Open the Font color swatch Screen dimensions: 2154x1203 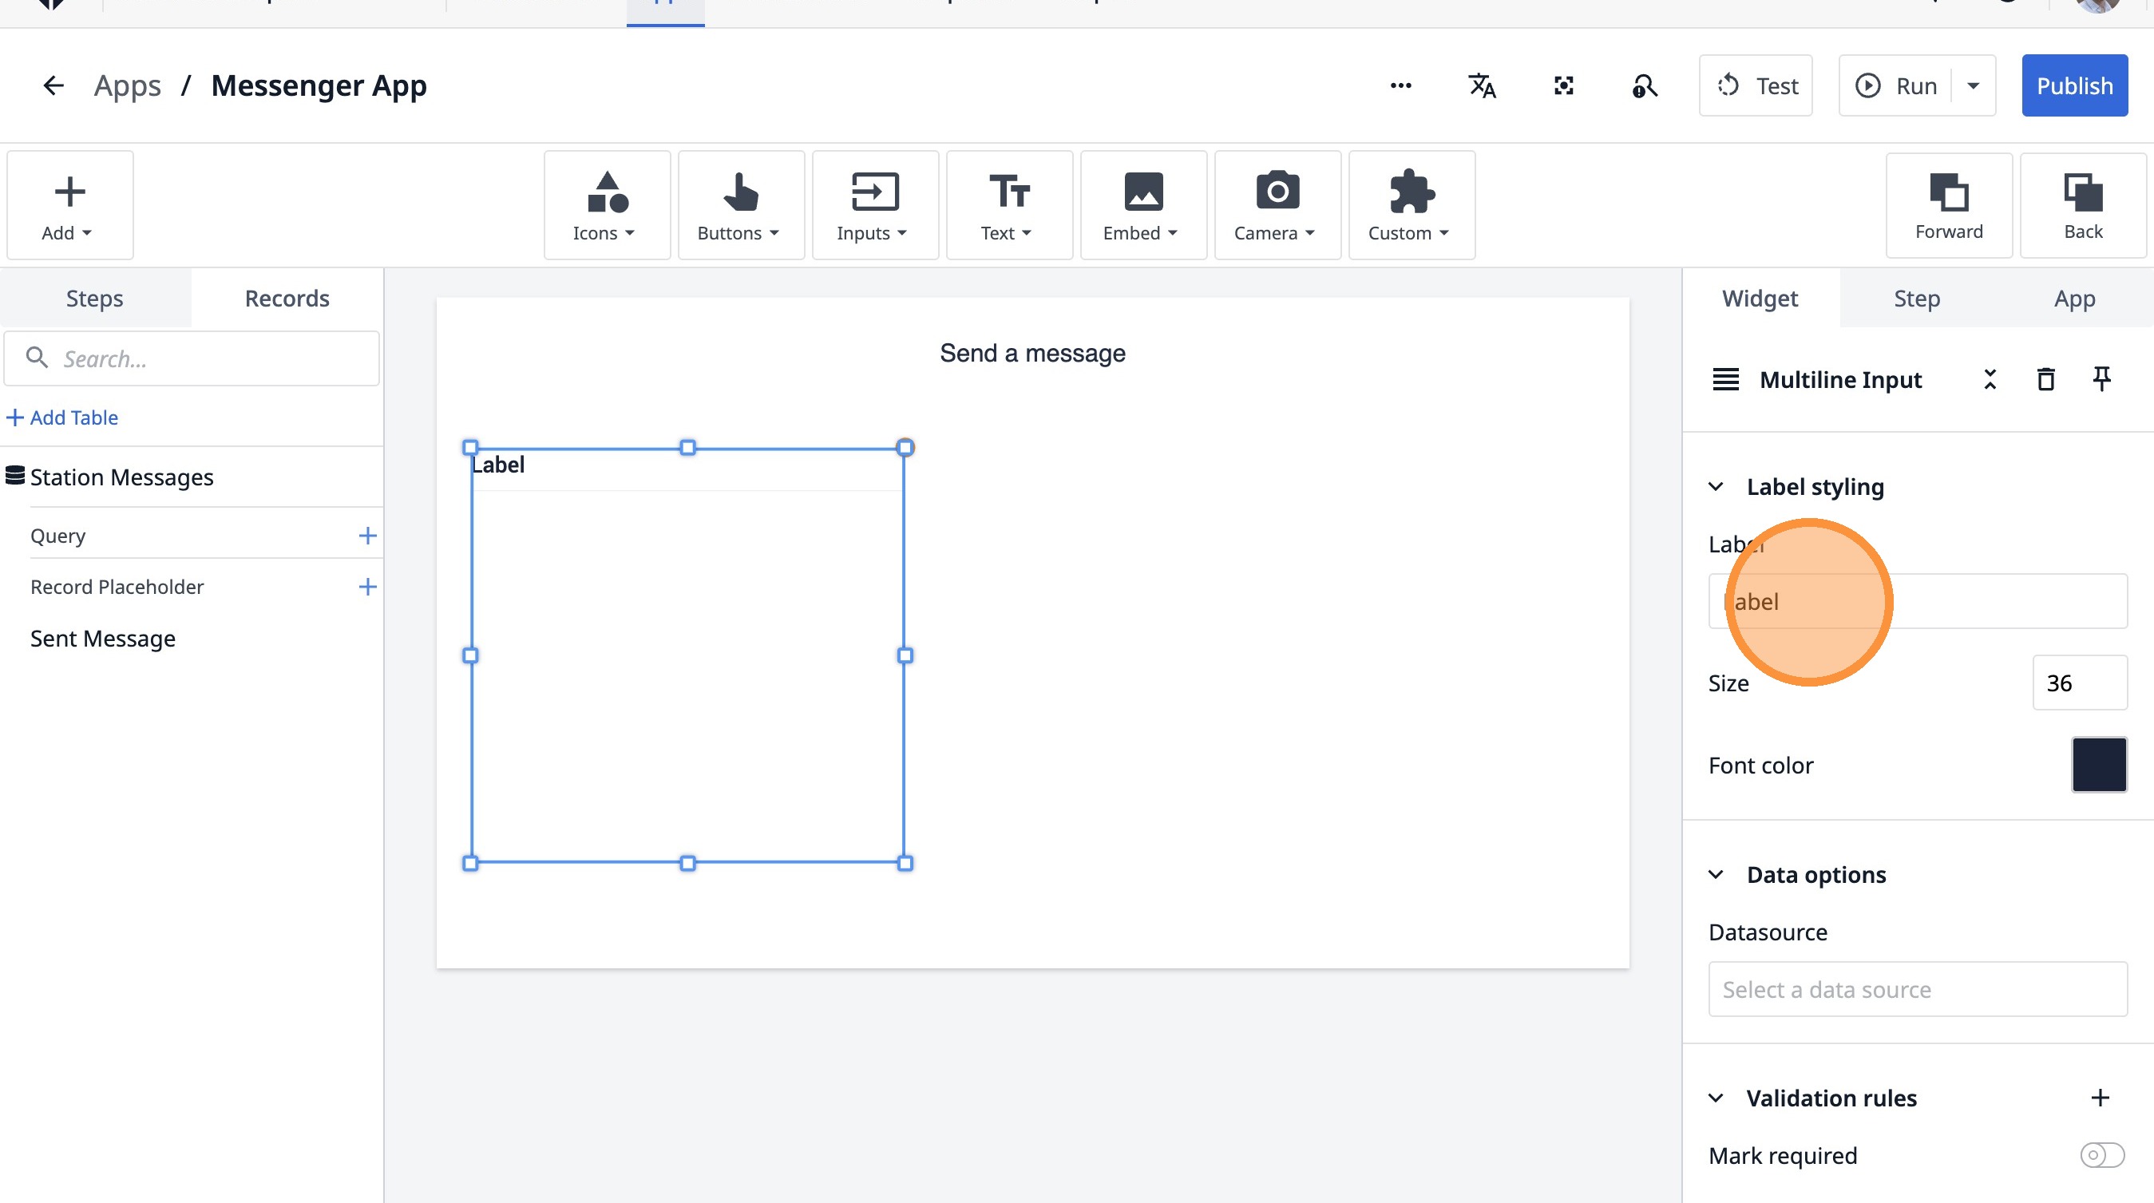[x=2099, y=764]
